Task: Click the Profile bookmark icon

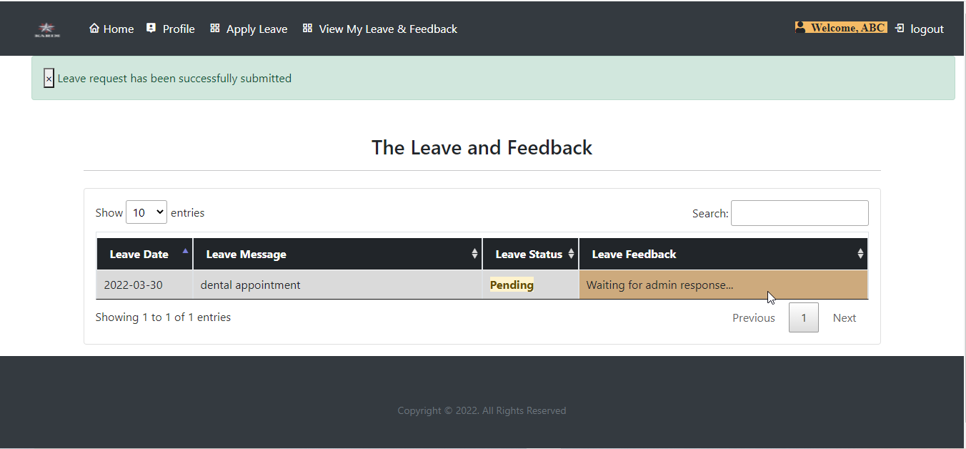Action: (x=150, y=28)
